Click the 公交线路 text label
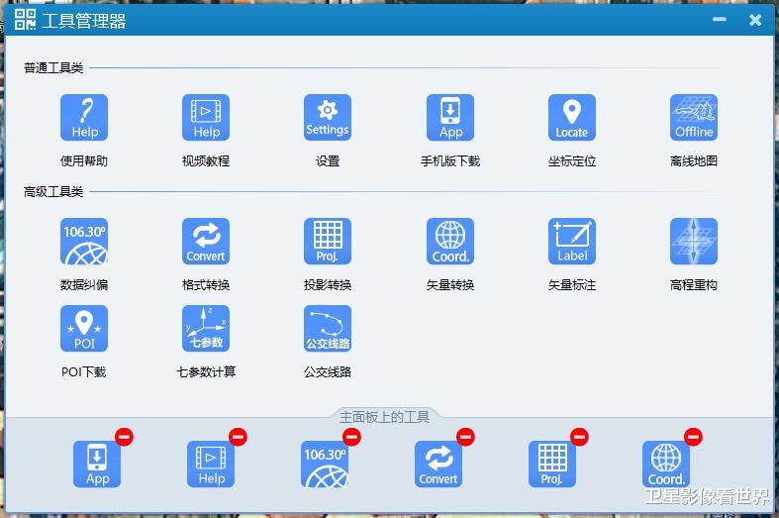779x518 pixels. 328,371
